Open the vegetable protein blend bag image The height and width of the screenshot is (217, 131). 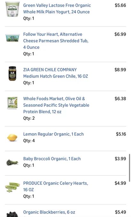[x=12, y=103]
